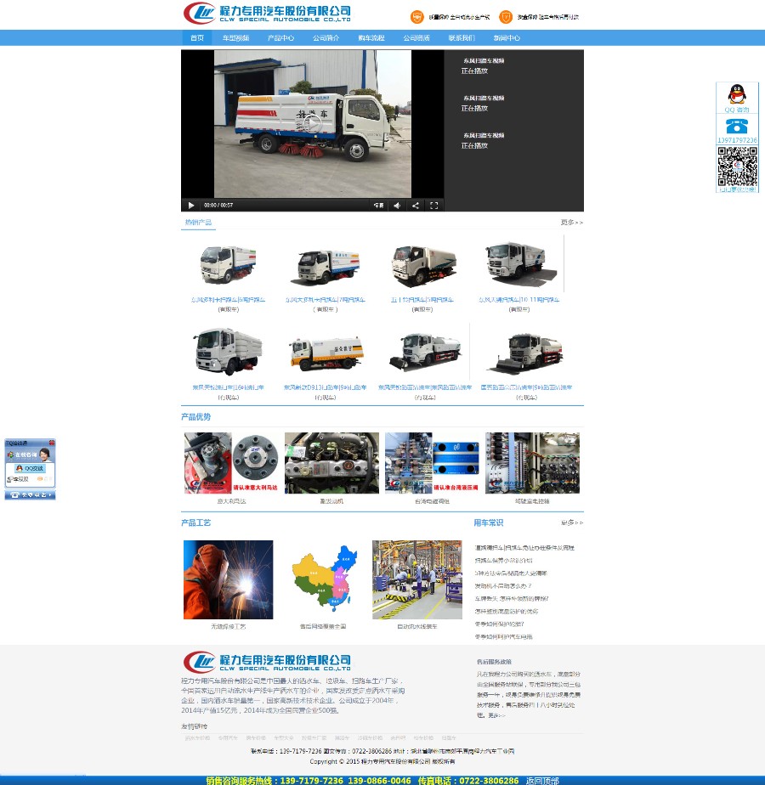This screenshot has height=785, width=765.
Task: Click the center play overlay on video
Action: (x=313, y=124)
